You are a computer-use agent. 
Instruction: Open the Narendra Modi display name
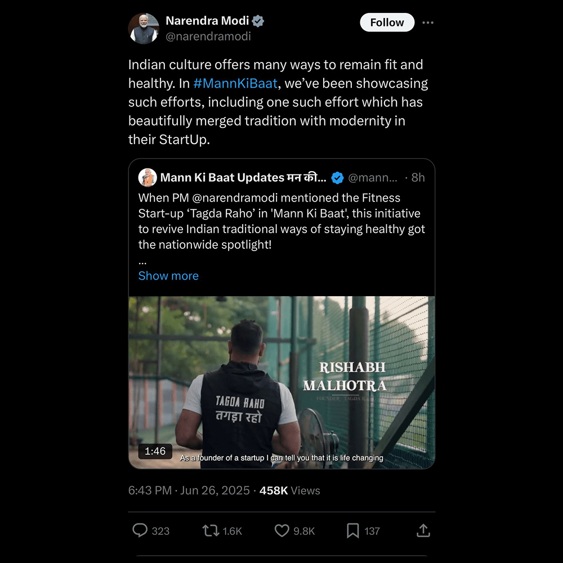pyautogui.click(x=207, y=21)
